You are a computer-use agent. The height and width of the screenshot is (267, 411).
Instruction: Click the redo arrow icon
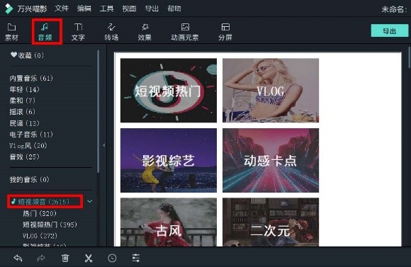[41, 258]
